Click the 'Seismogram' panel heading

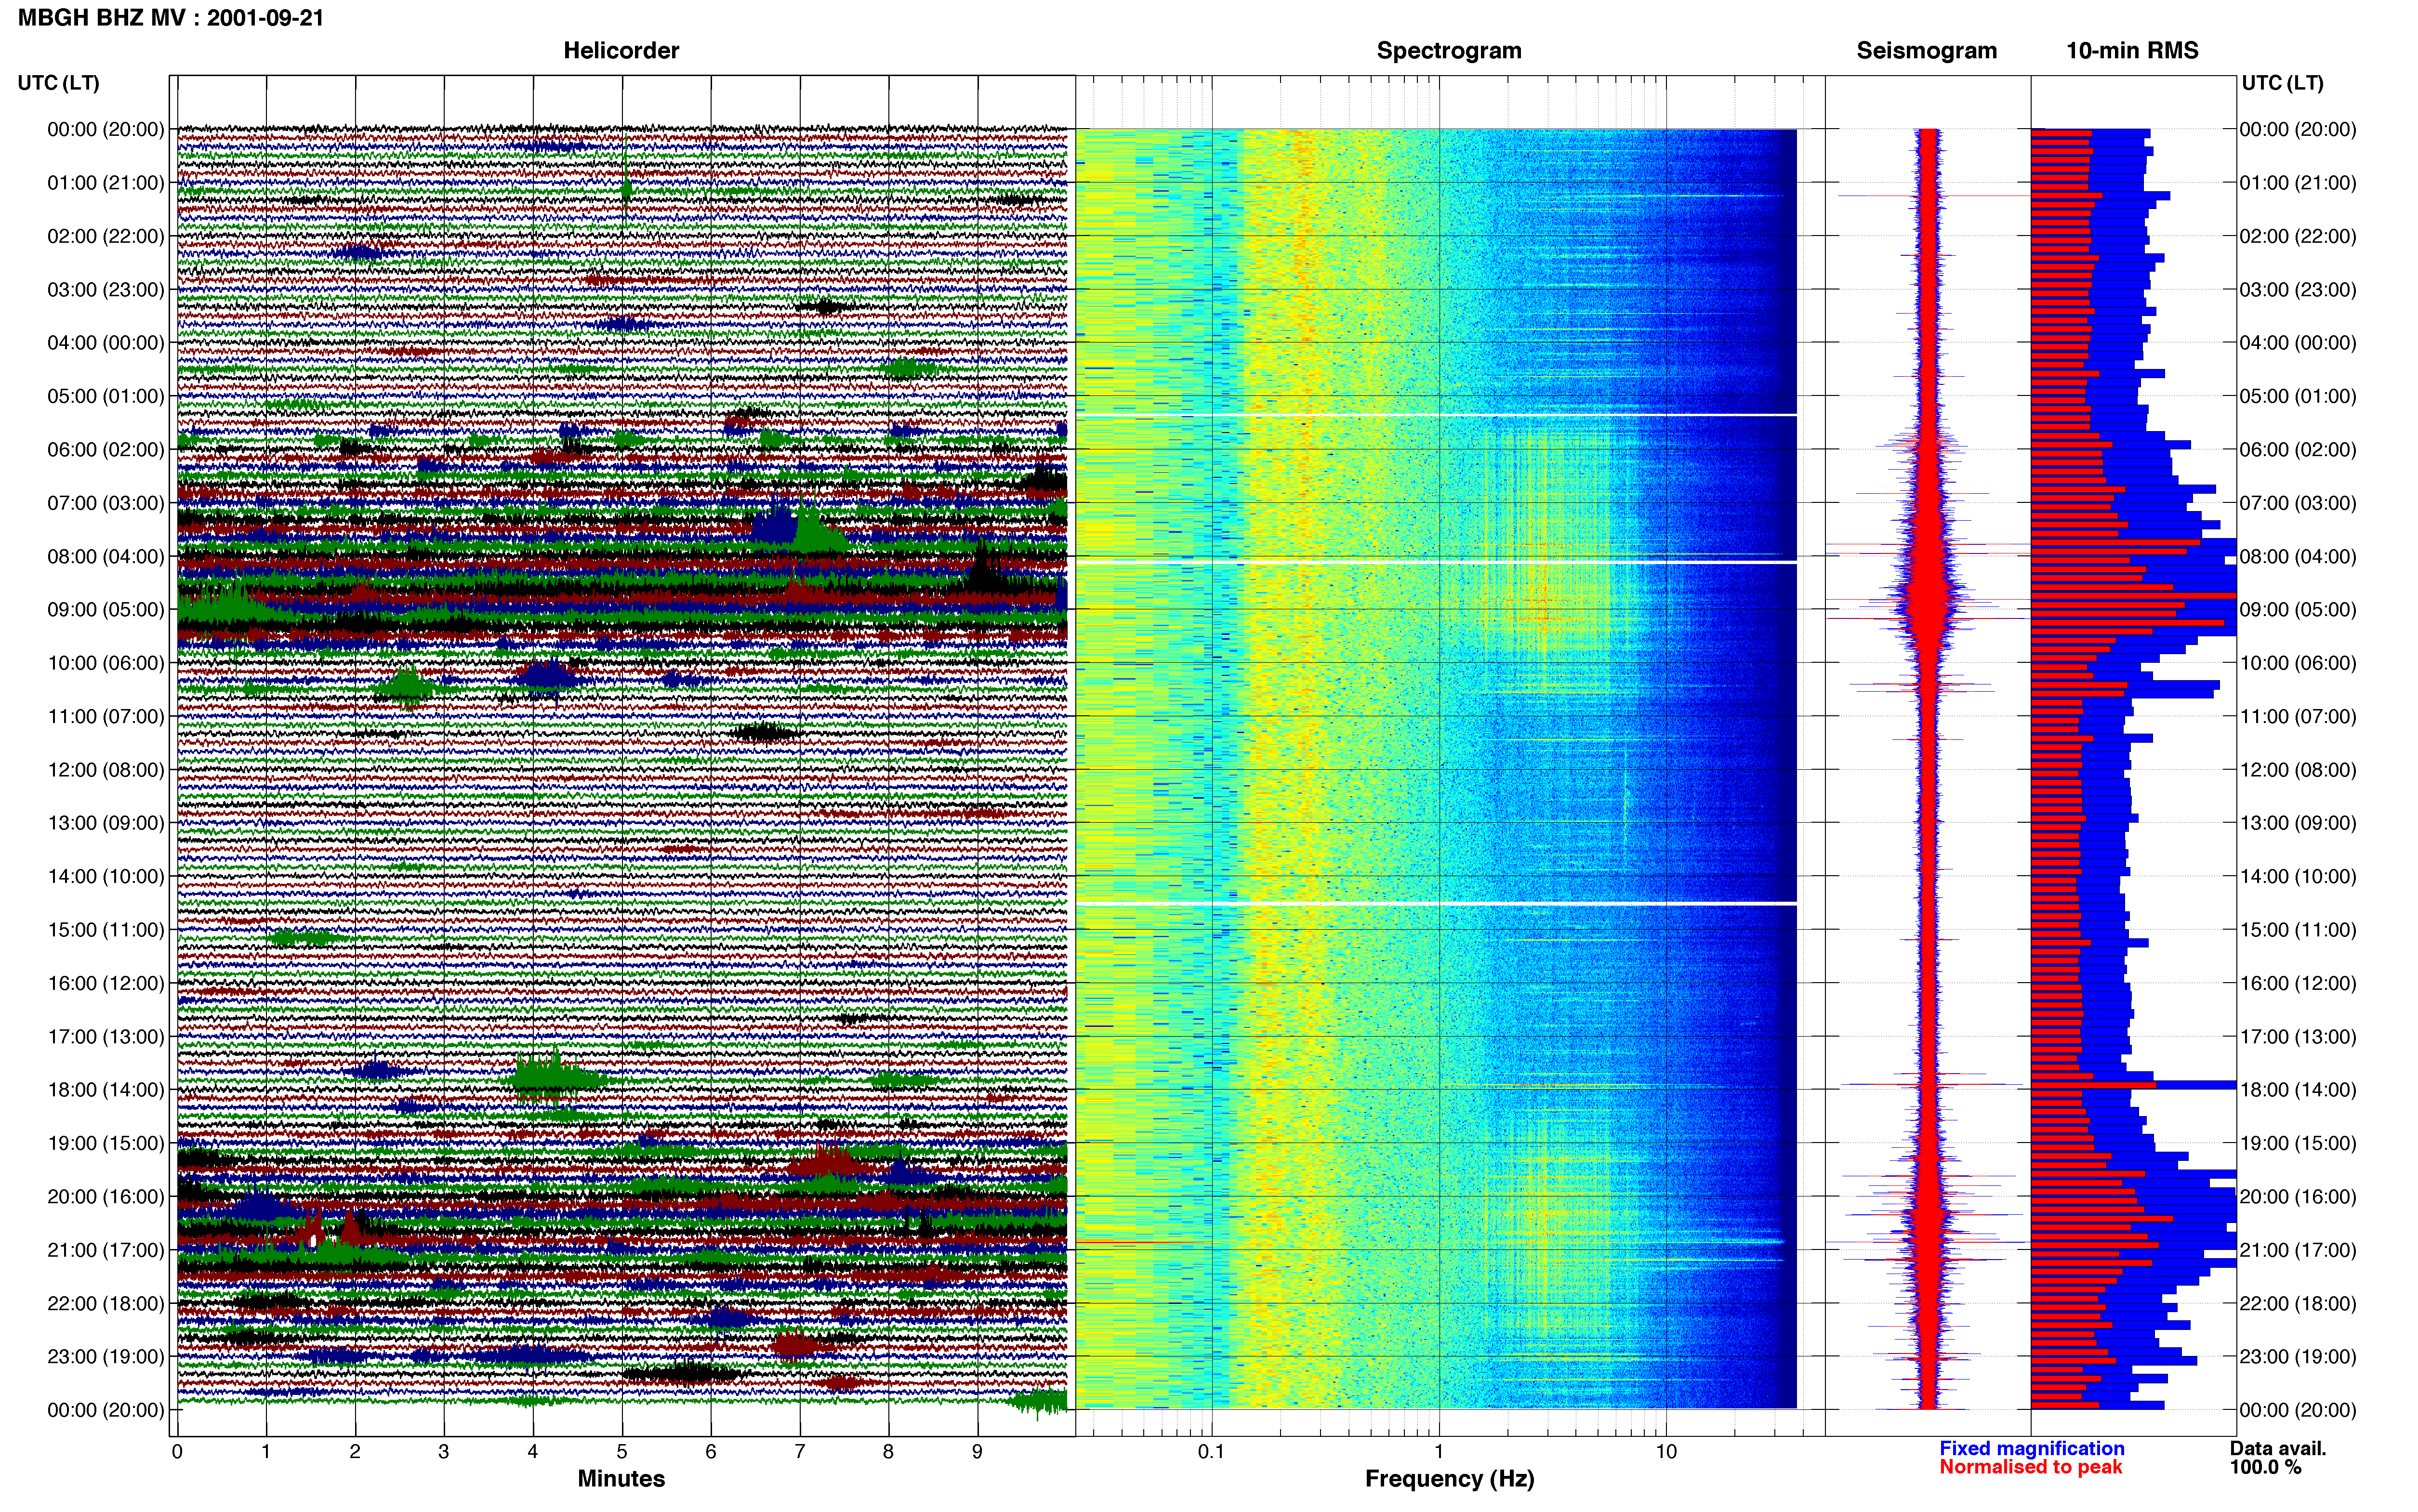(1926, 50)
